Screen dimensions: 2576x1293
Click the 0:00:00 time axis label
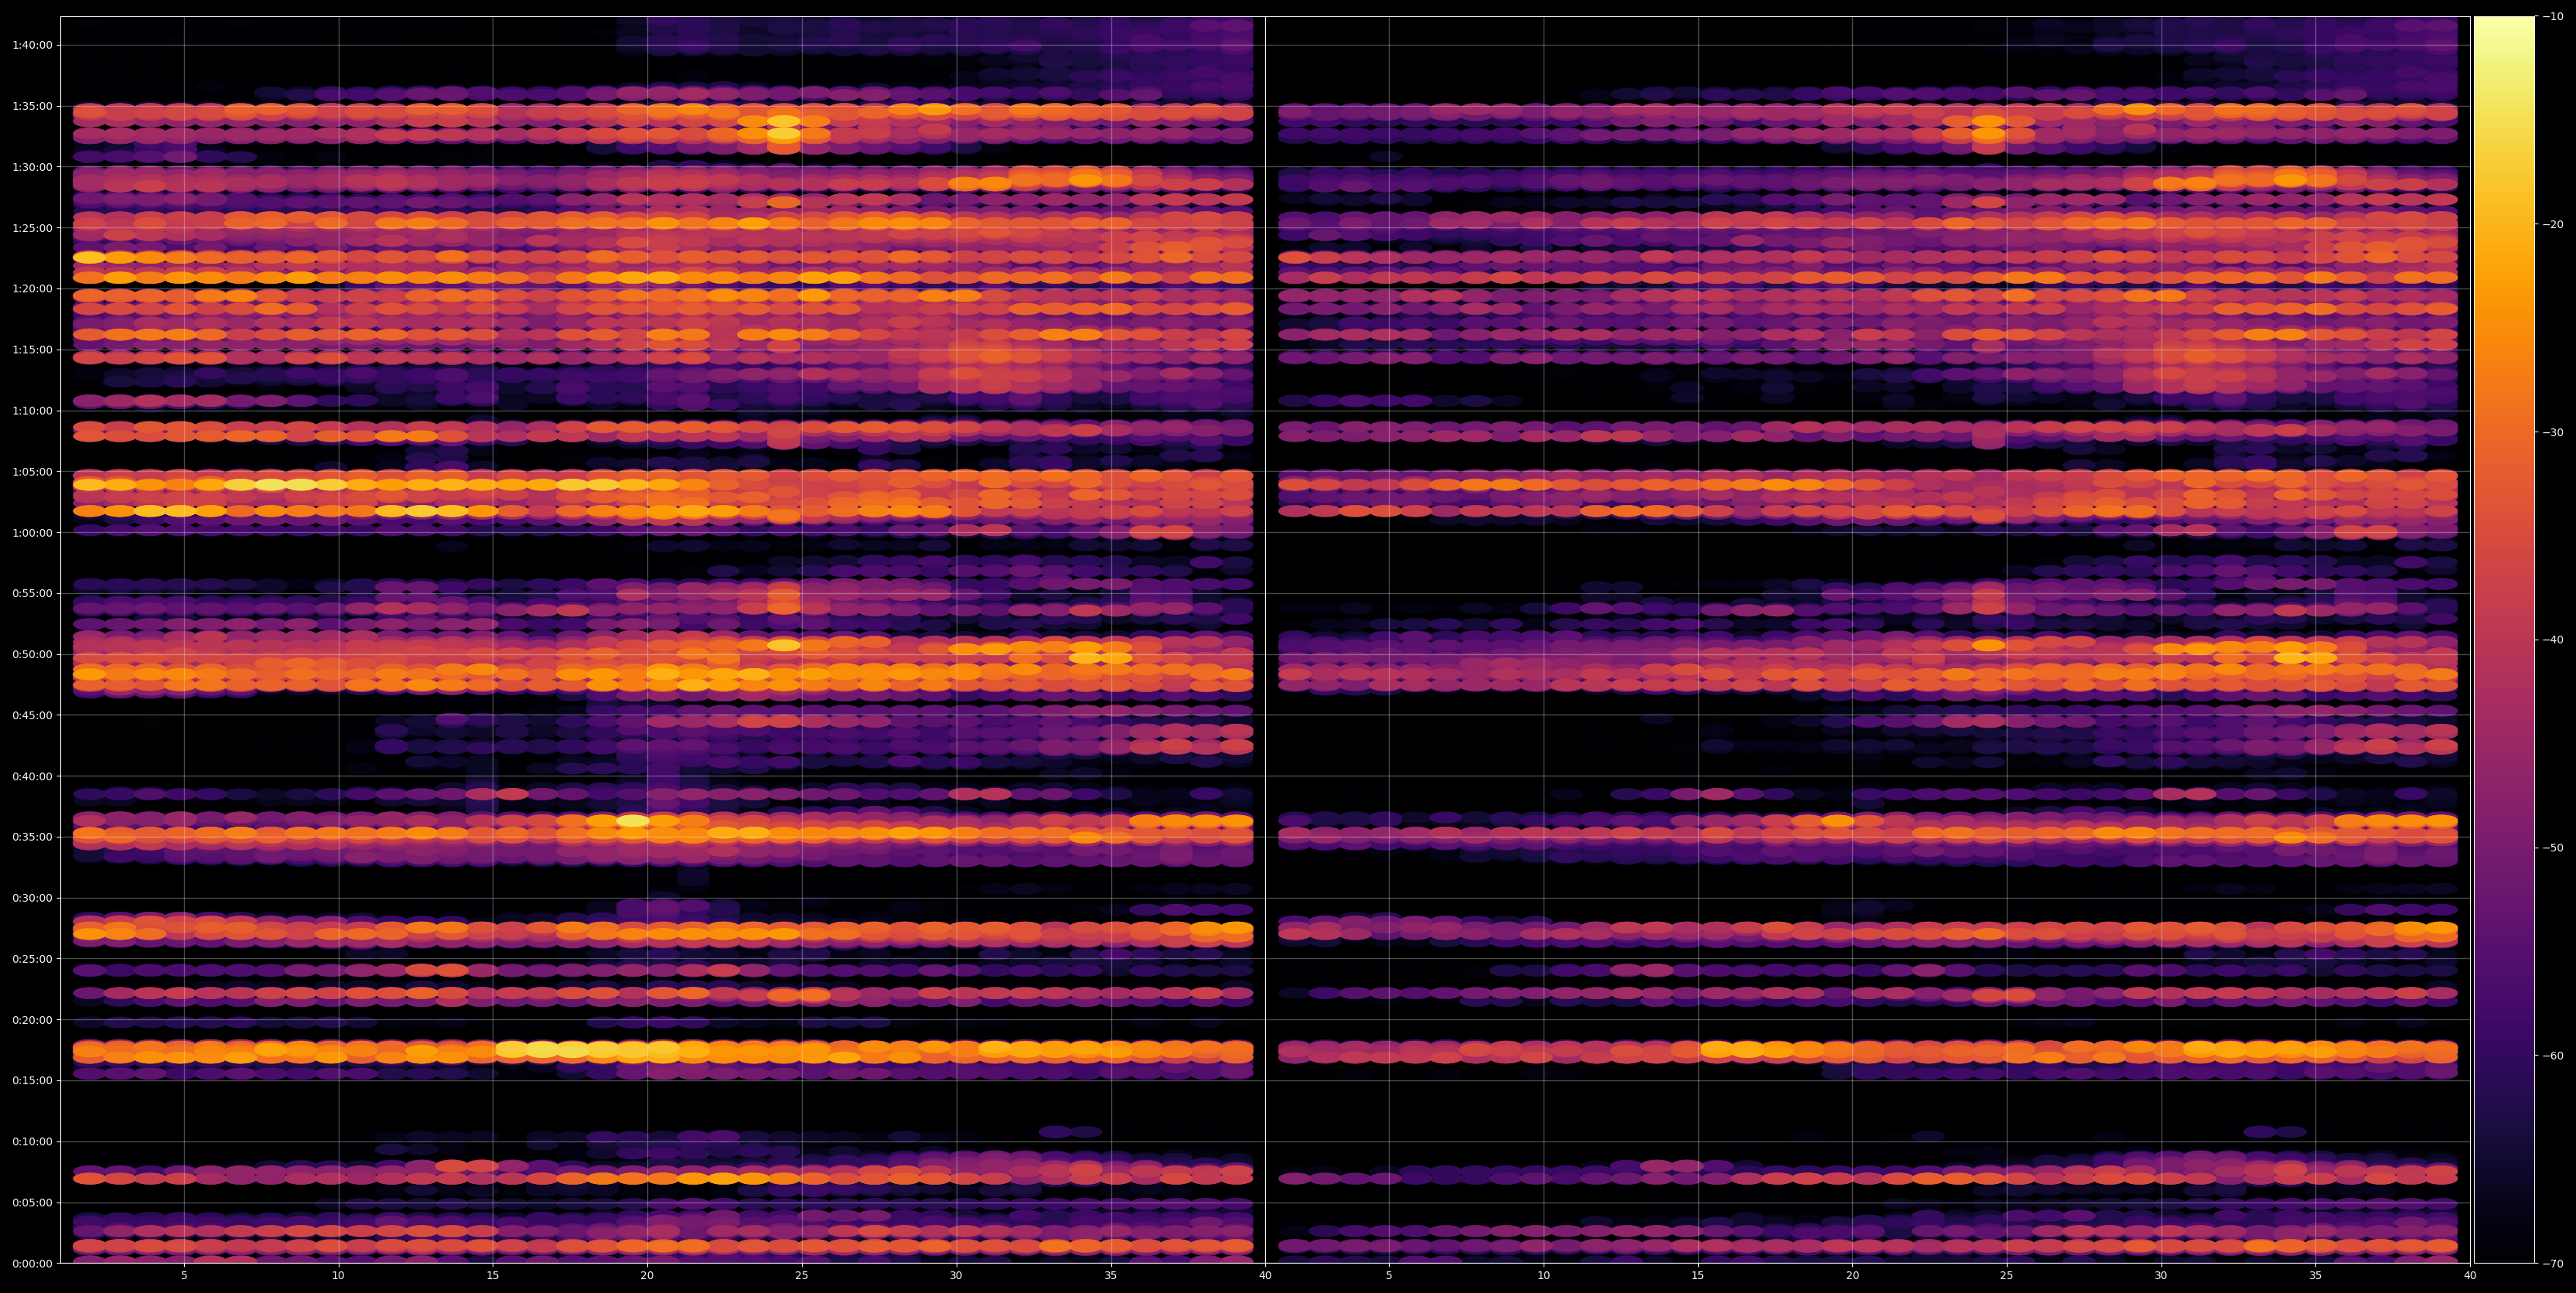[32, 1263]
